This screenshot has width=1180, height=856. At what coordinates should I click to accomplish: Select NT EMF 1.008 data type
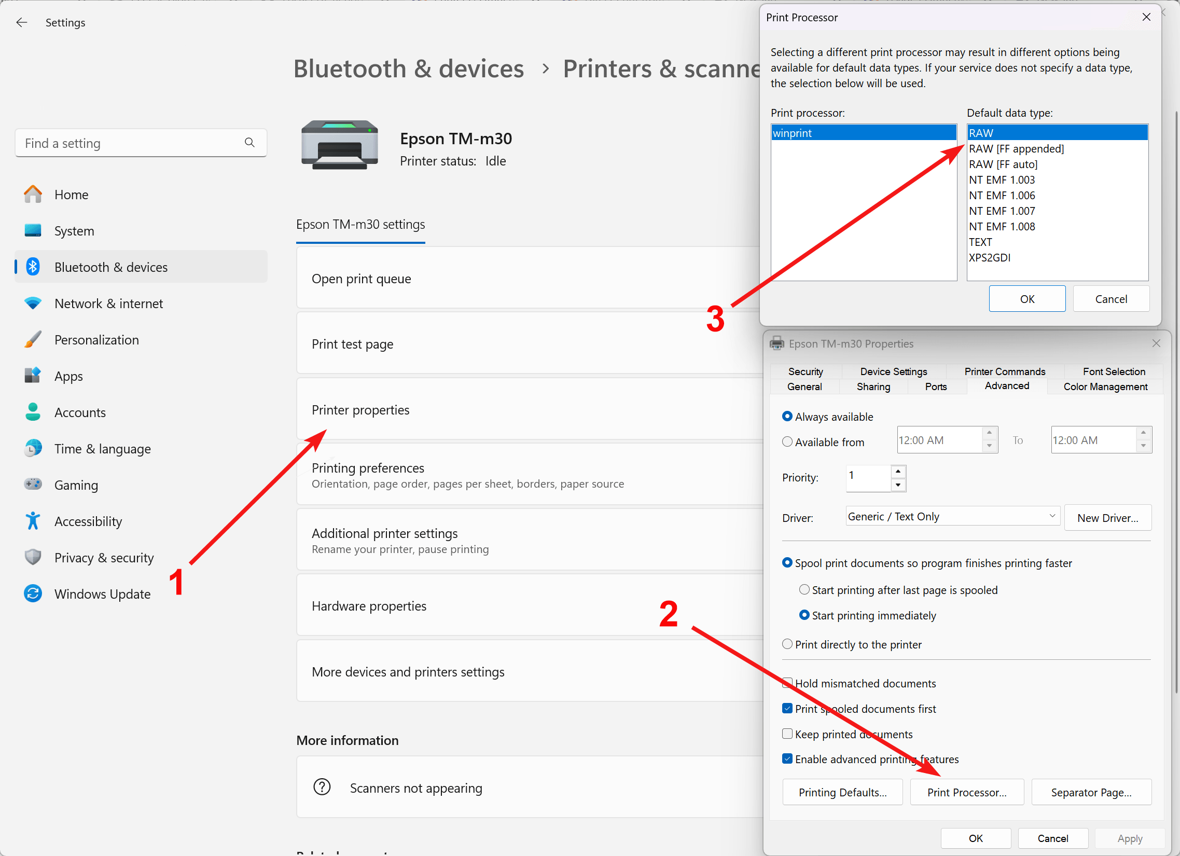[1002, 226]
